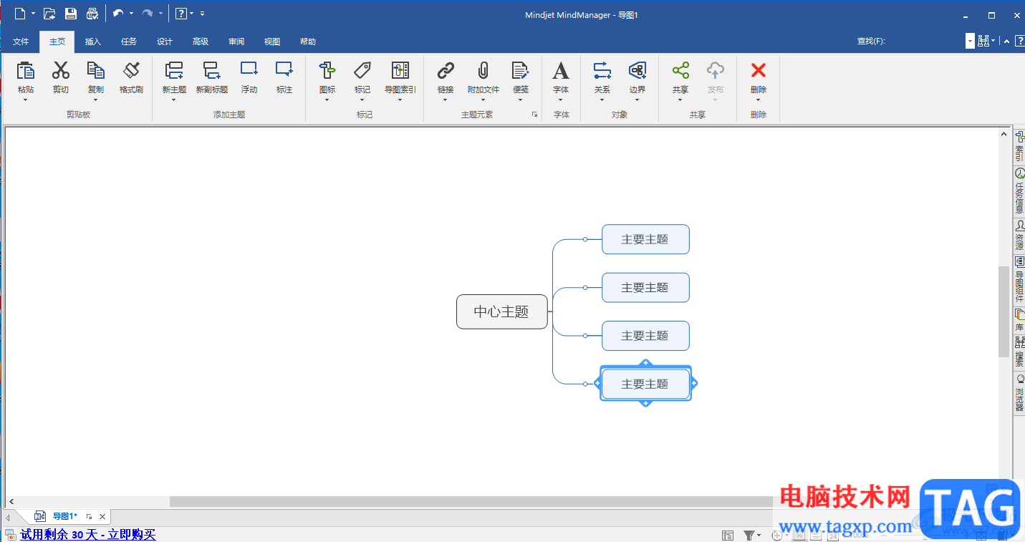Click the red Delete (删除) icon
1025x542 pixels.
click(x=759, y=70)
